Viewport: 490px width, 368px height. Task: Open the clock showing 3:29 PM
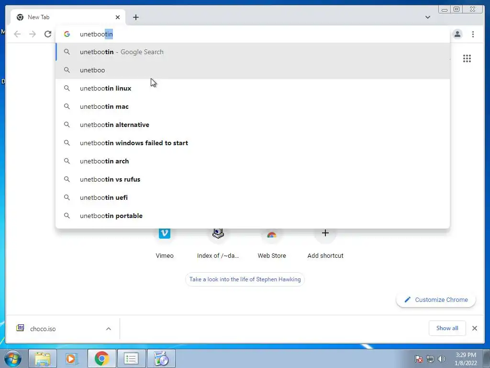coord(466,359)
